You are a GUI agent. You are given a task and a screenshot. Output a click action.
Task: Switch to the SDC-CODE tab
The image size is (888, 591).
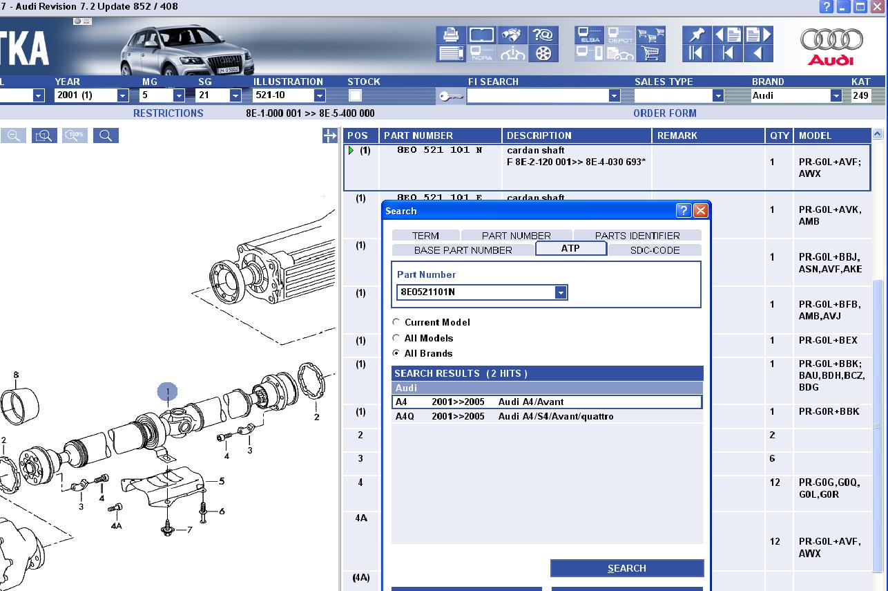(x=655, y=250)
